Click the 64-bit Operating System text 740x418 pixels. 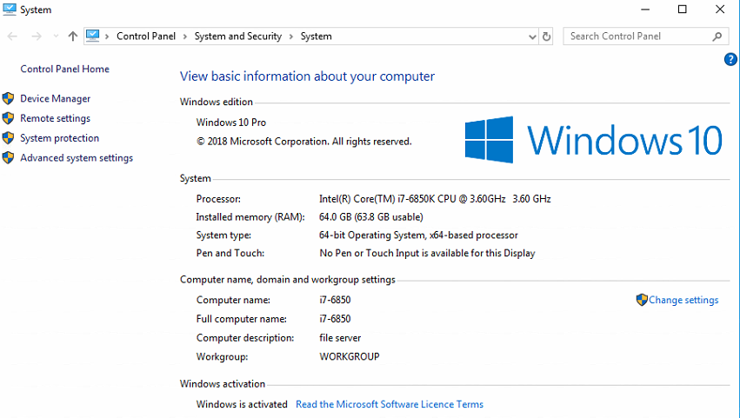418,235
